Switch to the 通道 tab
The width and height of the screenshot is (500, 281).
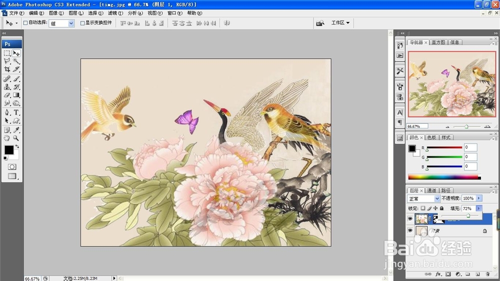click(431, 190)
